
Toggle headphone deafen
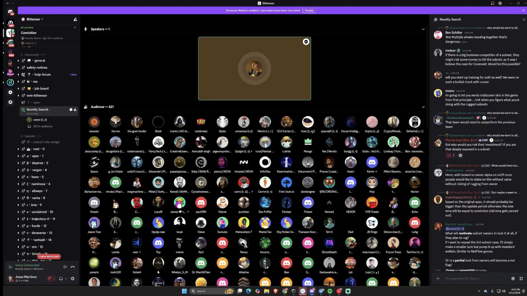click(x=61, y=278)
